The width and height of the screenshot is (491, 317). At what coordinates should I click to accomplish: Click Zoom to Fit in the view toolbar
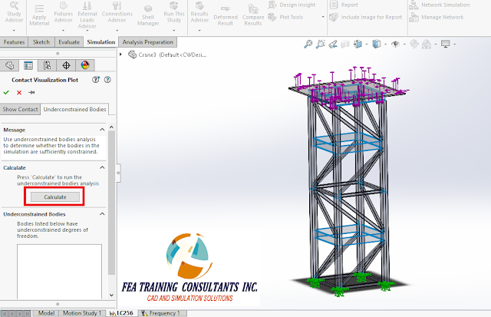coord(308,44)
